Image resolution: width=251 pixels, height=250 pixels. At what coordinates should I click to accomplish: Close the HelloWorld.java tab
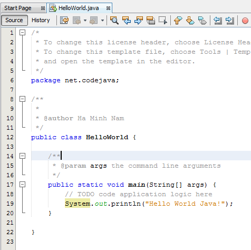coord(109,8)
